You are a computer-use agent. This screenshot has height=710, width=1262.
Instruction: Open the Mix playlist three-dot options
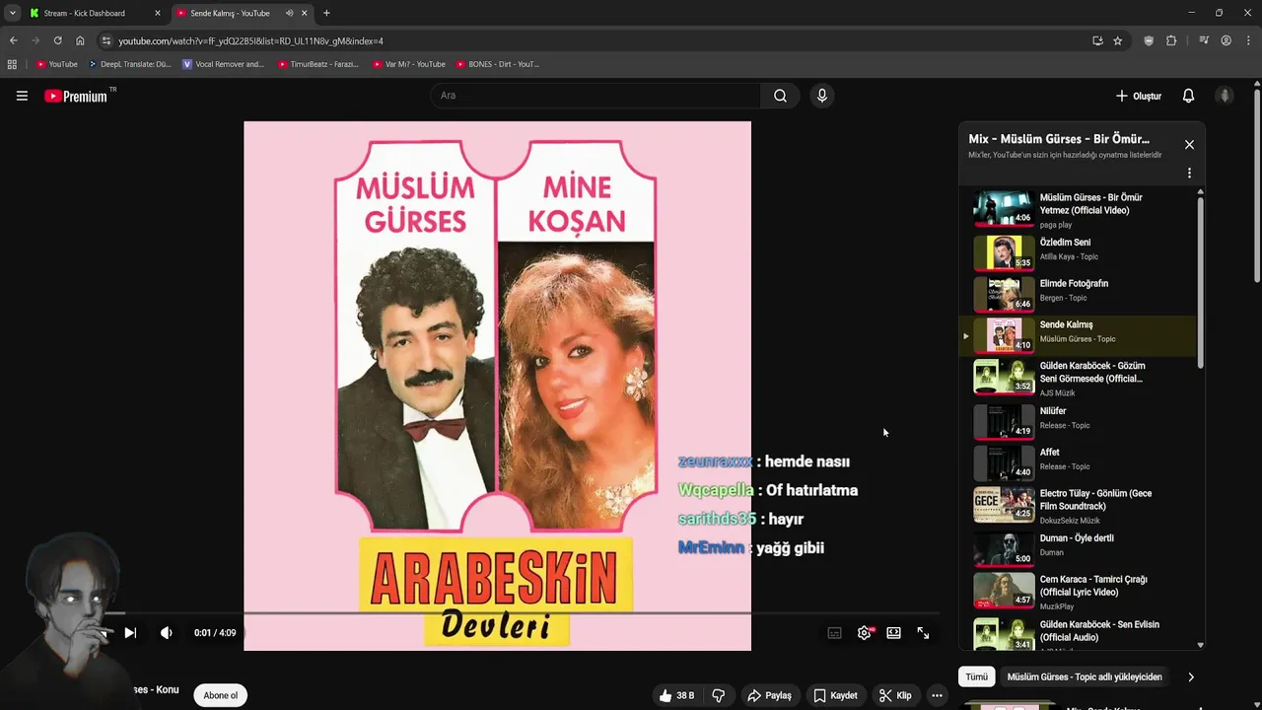(x=1189, y=173)
